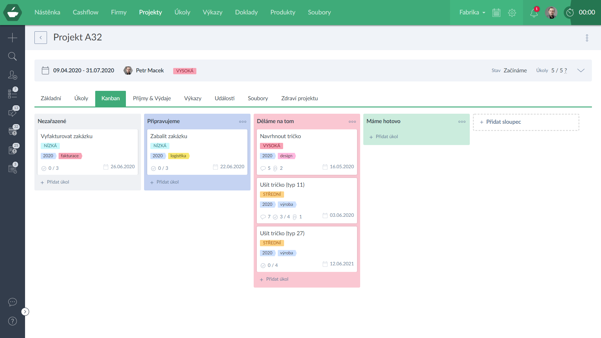Start the stopwatch timer

point(570,13)
